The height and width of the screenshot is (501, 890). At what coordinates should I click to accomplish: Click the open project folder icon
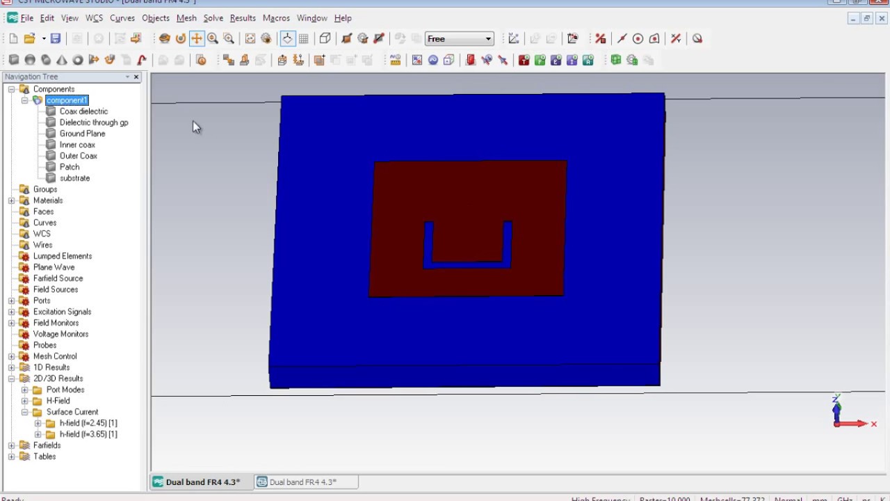pyautogui.click(x=29, y=39)
